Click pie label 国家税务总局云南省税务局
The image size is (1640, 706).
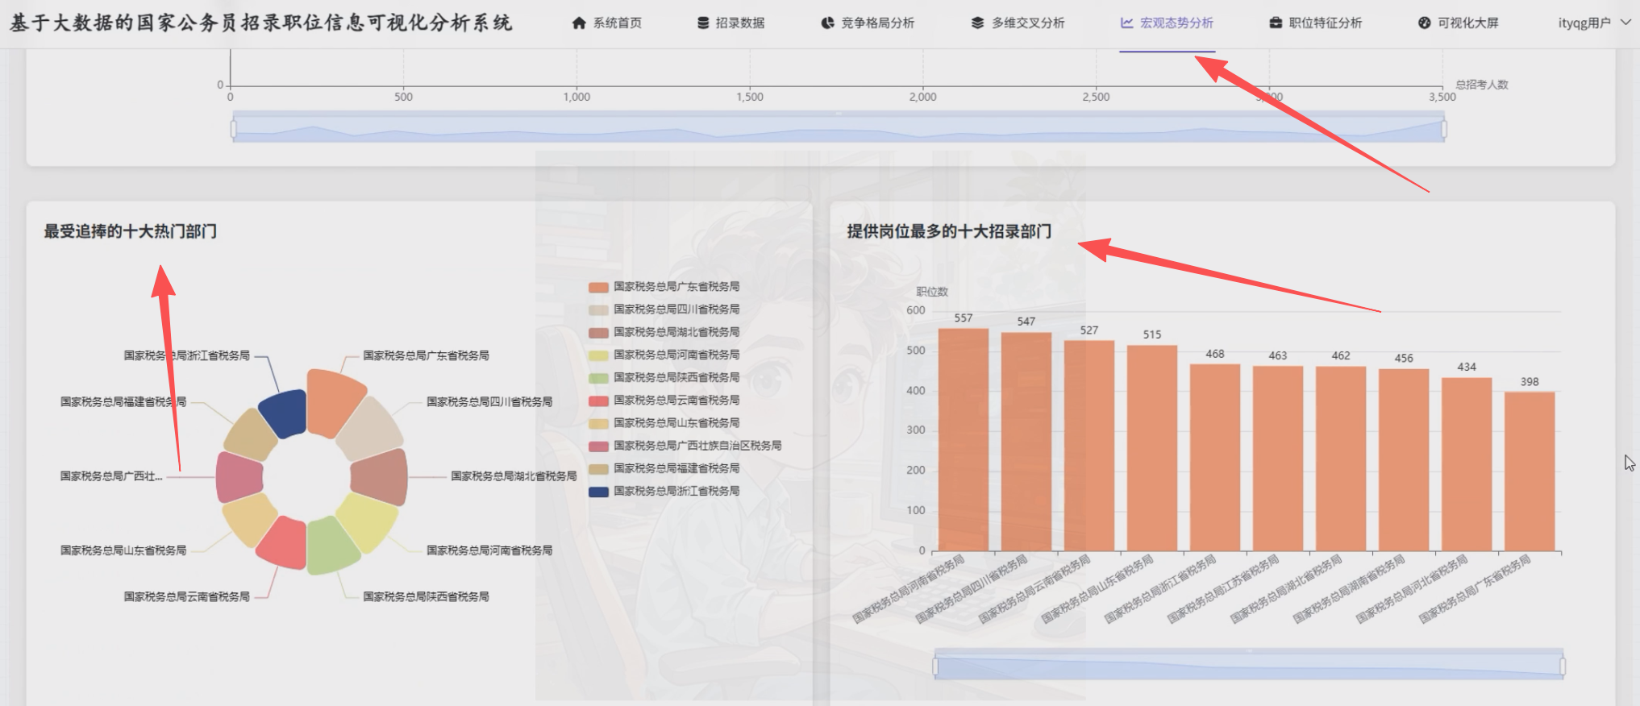click(186, 597)
